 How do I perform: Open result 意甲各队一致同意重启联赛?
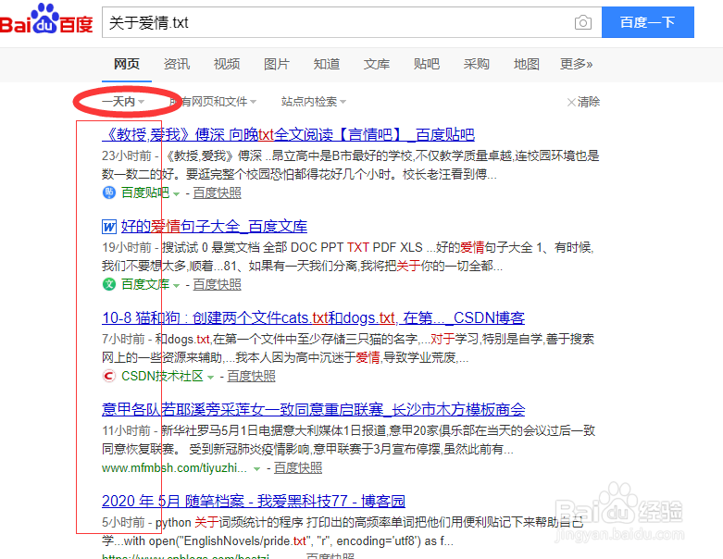[313, 409]
